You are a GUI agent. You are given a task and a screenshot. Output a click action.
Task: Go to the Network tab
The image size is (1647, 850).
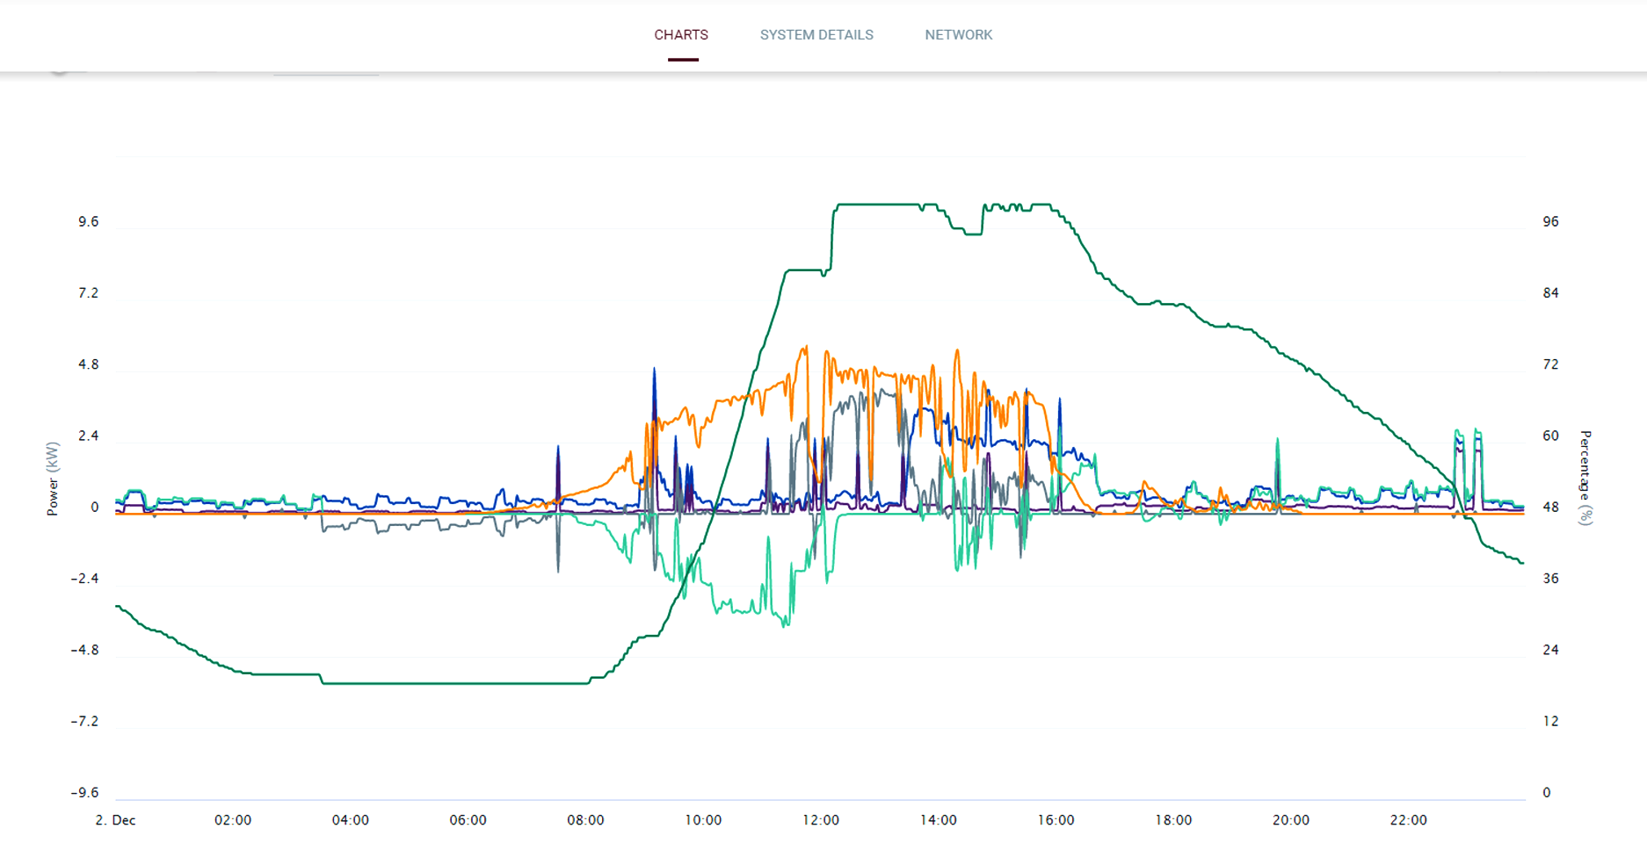pos(958,35)
